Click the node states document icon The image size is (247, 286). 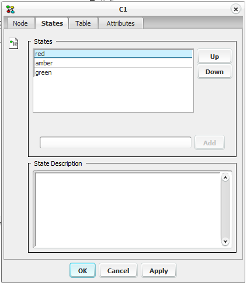click(x=13, y=43)
